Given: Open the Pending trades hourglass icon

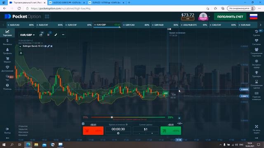Looking at the screenshot, I should [257, 84].
